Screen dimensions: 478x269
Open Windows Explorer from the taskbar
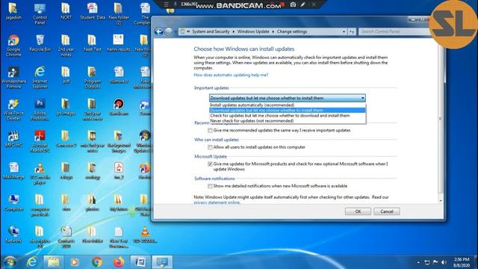click(53, 262)
